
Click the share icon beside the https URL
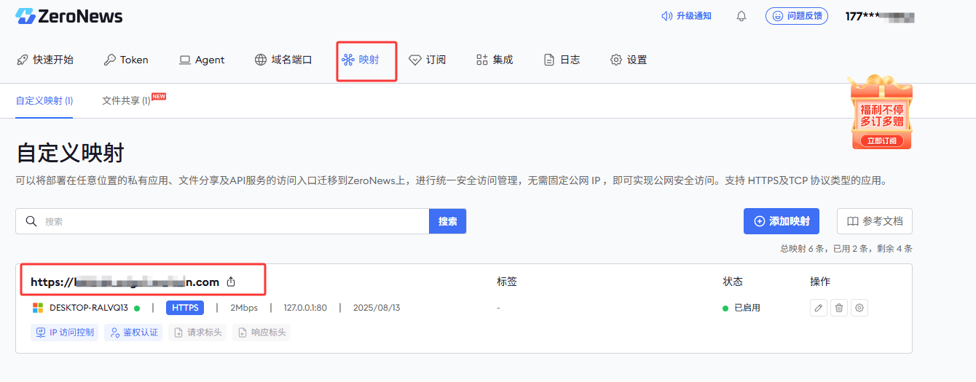pos(231,282)
